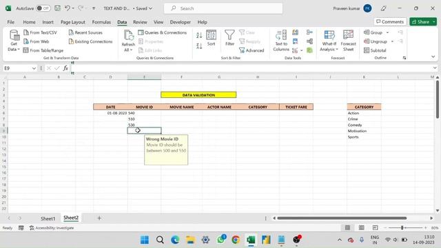Select Normal view in status bar
This screenshot has width=441, height=248.
click(347, 227)
